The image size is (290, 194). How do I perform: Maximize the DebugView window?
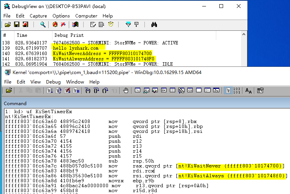click(x=221, y=6)
